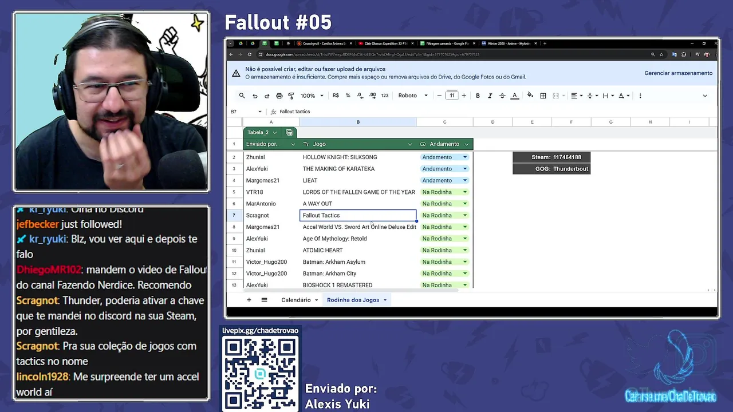This screenshot has width=733, height=412.
Task: Collapse the toolbar with the chevron
Action: (x=705, y=96)
